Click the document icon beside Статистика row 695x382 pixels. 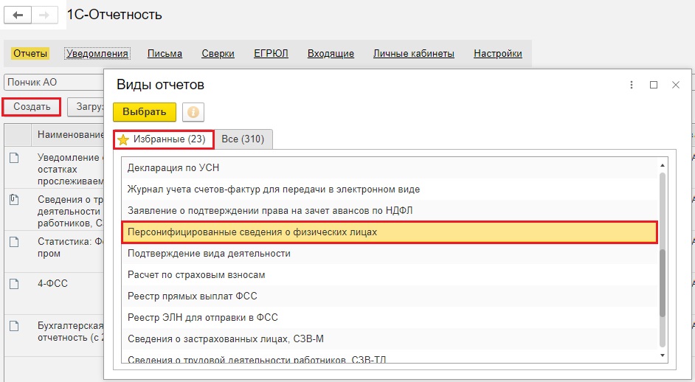pyautogui.click(x=14, y=242)
